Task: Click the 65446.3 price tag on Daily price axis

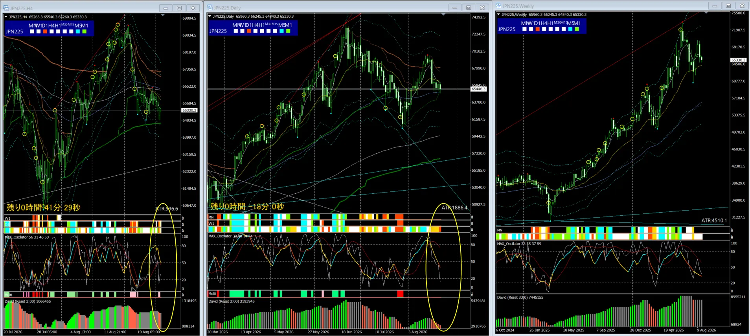Action: click(478, 89)
